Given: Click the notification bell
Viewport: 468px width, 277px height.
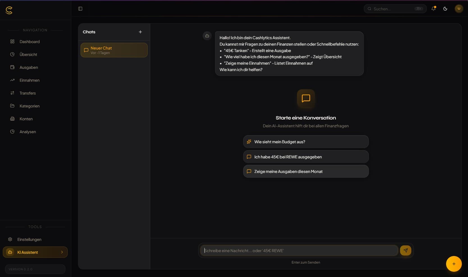Looking at the screenshot, I should coord(433,9).
